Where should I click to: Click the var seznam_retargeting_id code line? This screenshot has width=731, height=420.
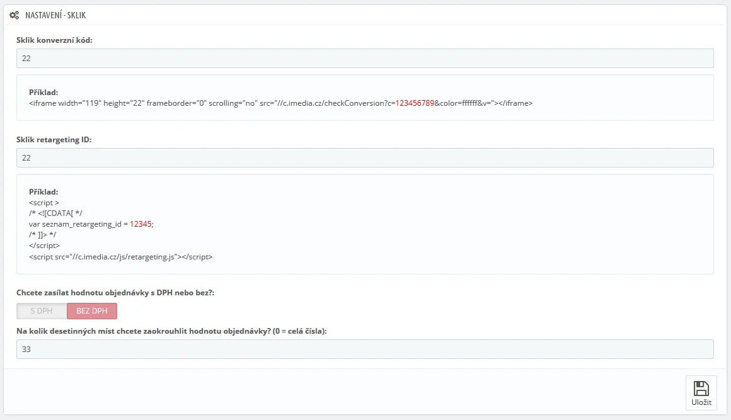[x=91, y=224]
